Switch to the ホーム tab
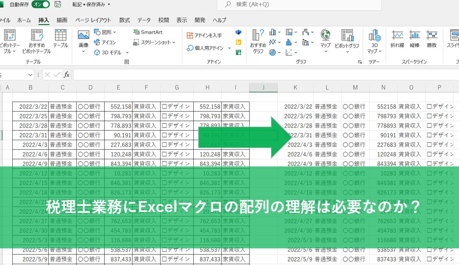The width and height of the screenshot is (459, 265). click(24, 20)
